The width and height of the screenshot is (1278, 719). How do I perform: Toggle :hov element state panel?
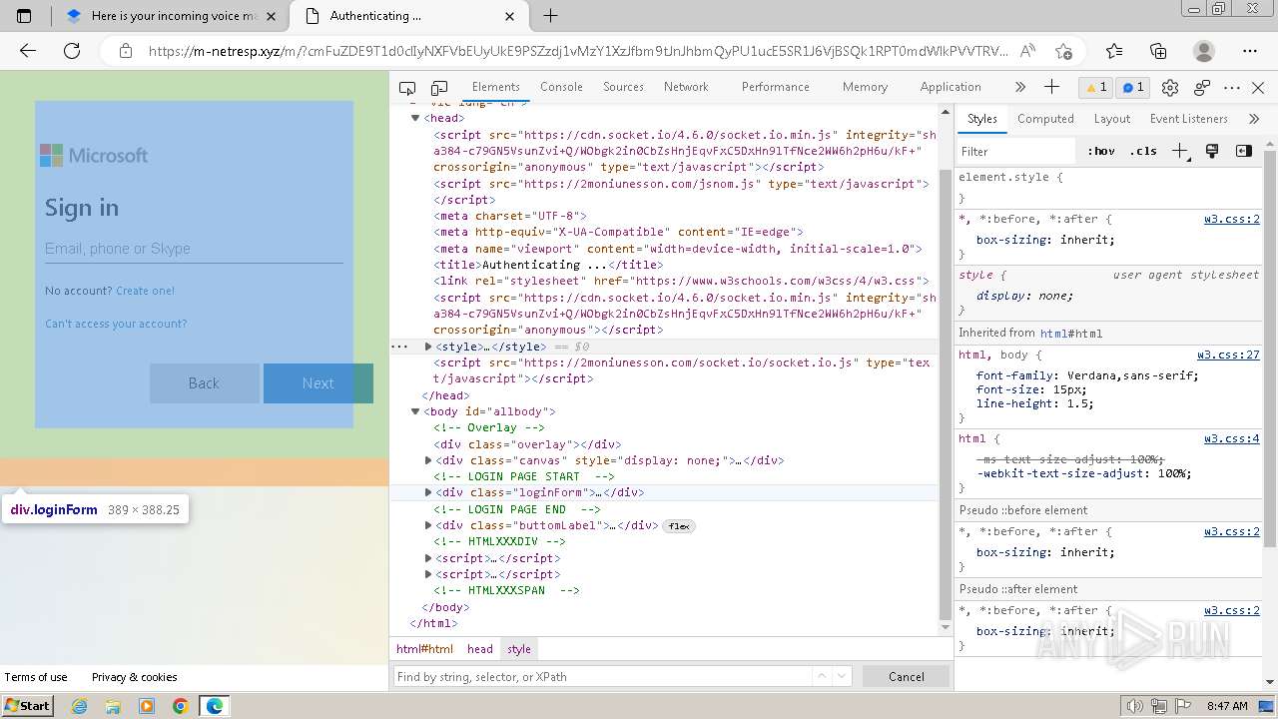[1100, 152]
